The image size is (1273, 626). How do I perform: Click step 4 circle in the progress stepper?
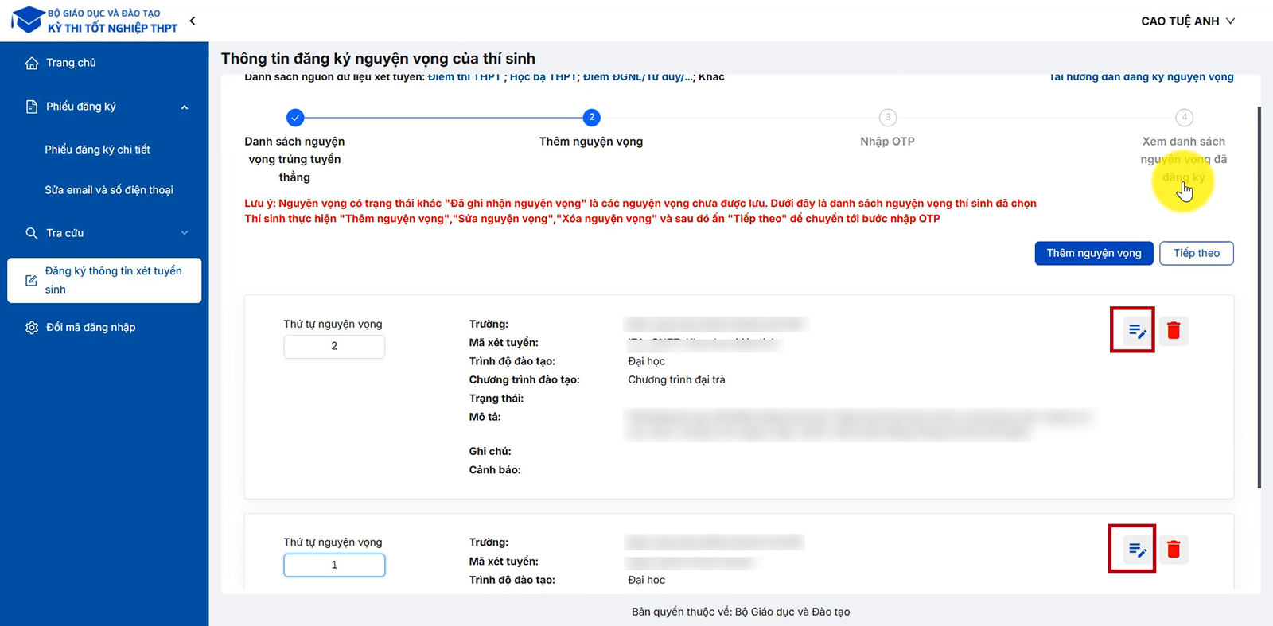coord(1184,118)
